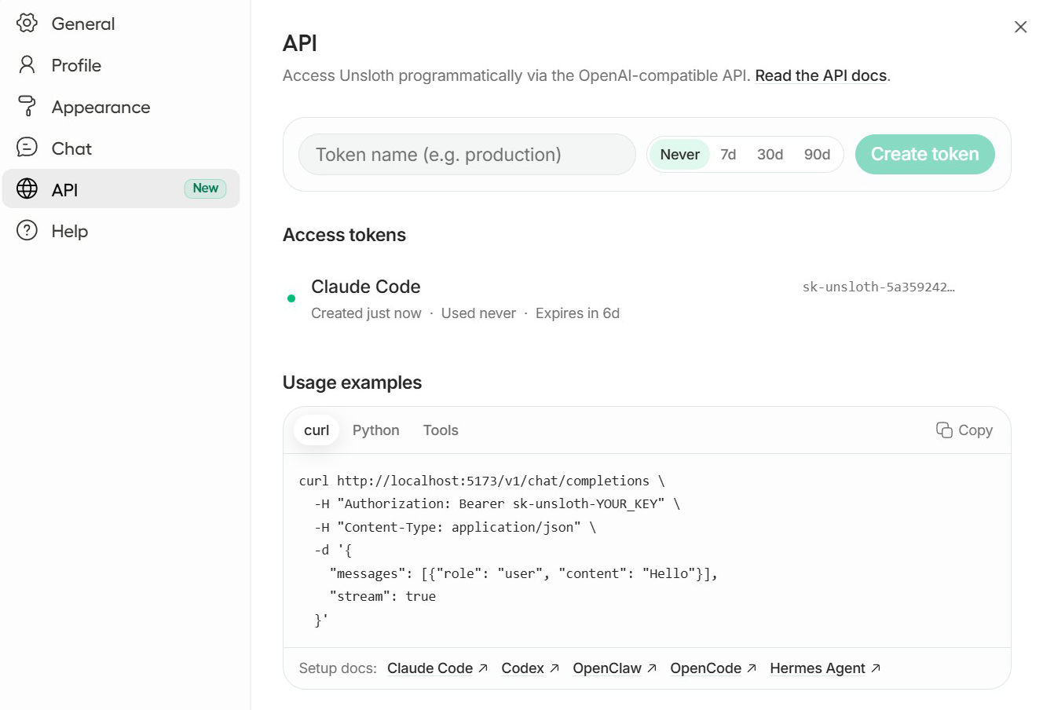Switch to the Tools usage tab
Viewport: 1043px width, 710px height.
(441, 430)
